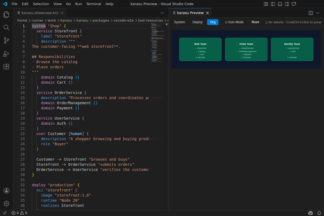Click 'role "Buyer"' code line
This screenshot has width=324, height=216.
pos(55,144)
